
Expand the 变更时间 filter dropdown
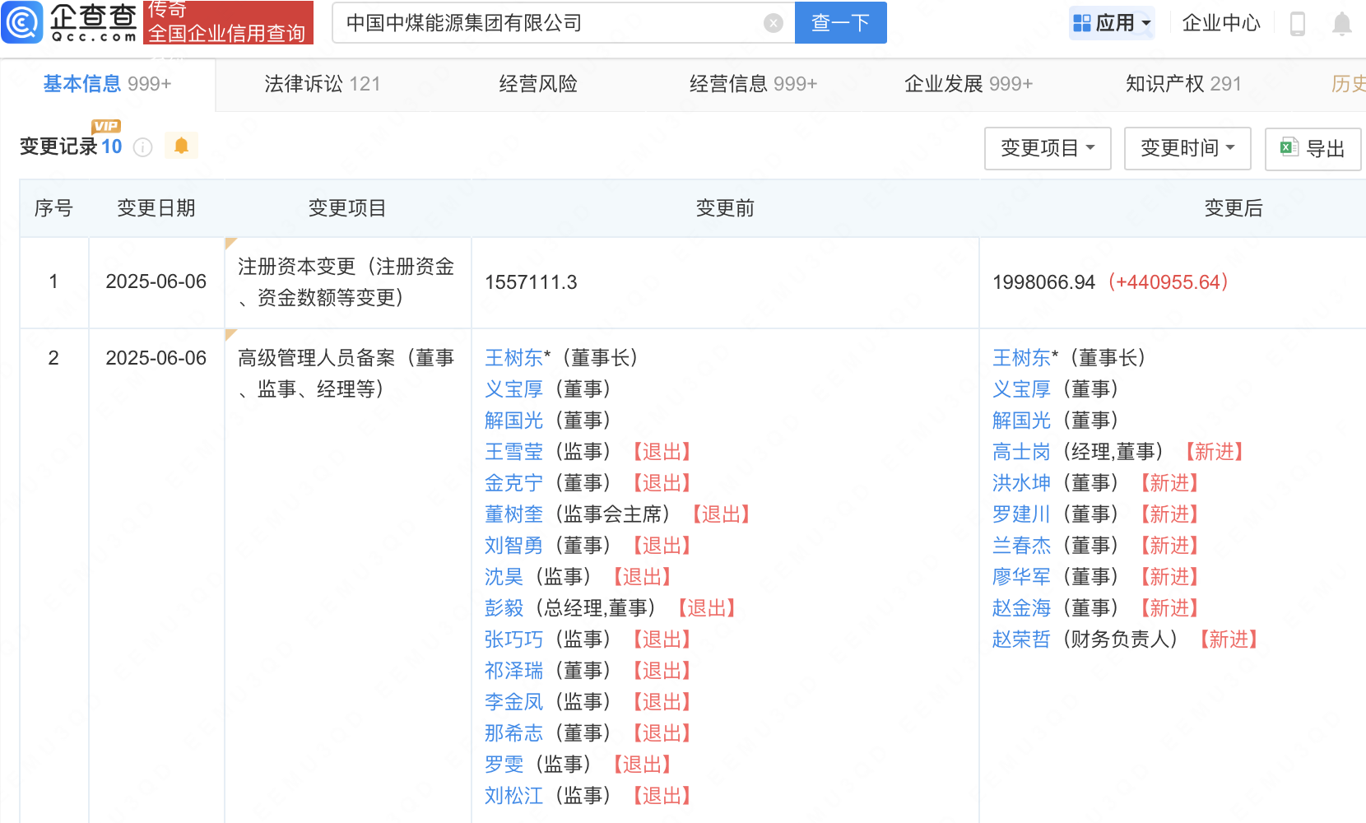click(1187, 148)
